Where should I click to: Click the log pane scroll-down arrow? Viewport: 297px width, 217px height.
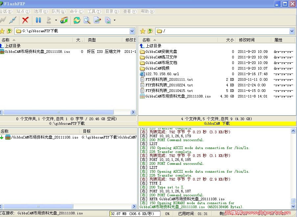pyautogui.click(x=293, y=206)
